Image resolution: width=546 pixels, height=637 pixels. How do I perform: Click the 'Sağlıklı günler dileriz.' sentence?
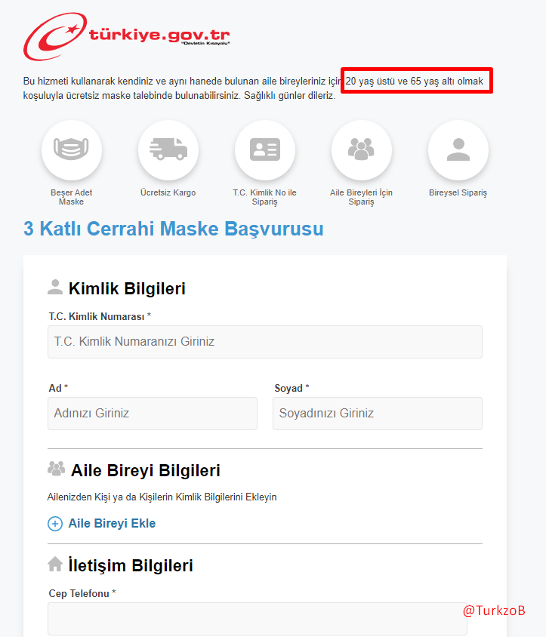[x=289, y=96]
